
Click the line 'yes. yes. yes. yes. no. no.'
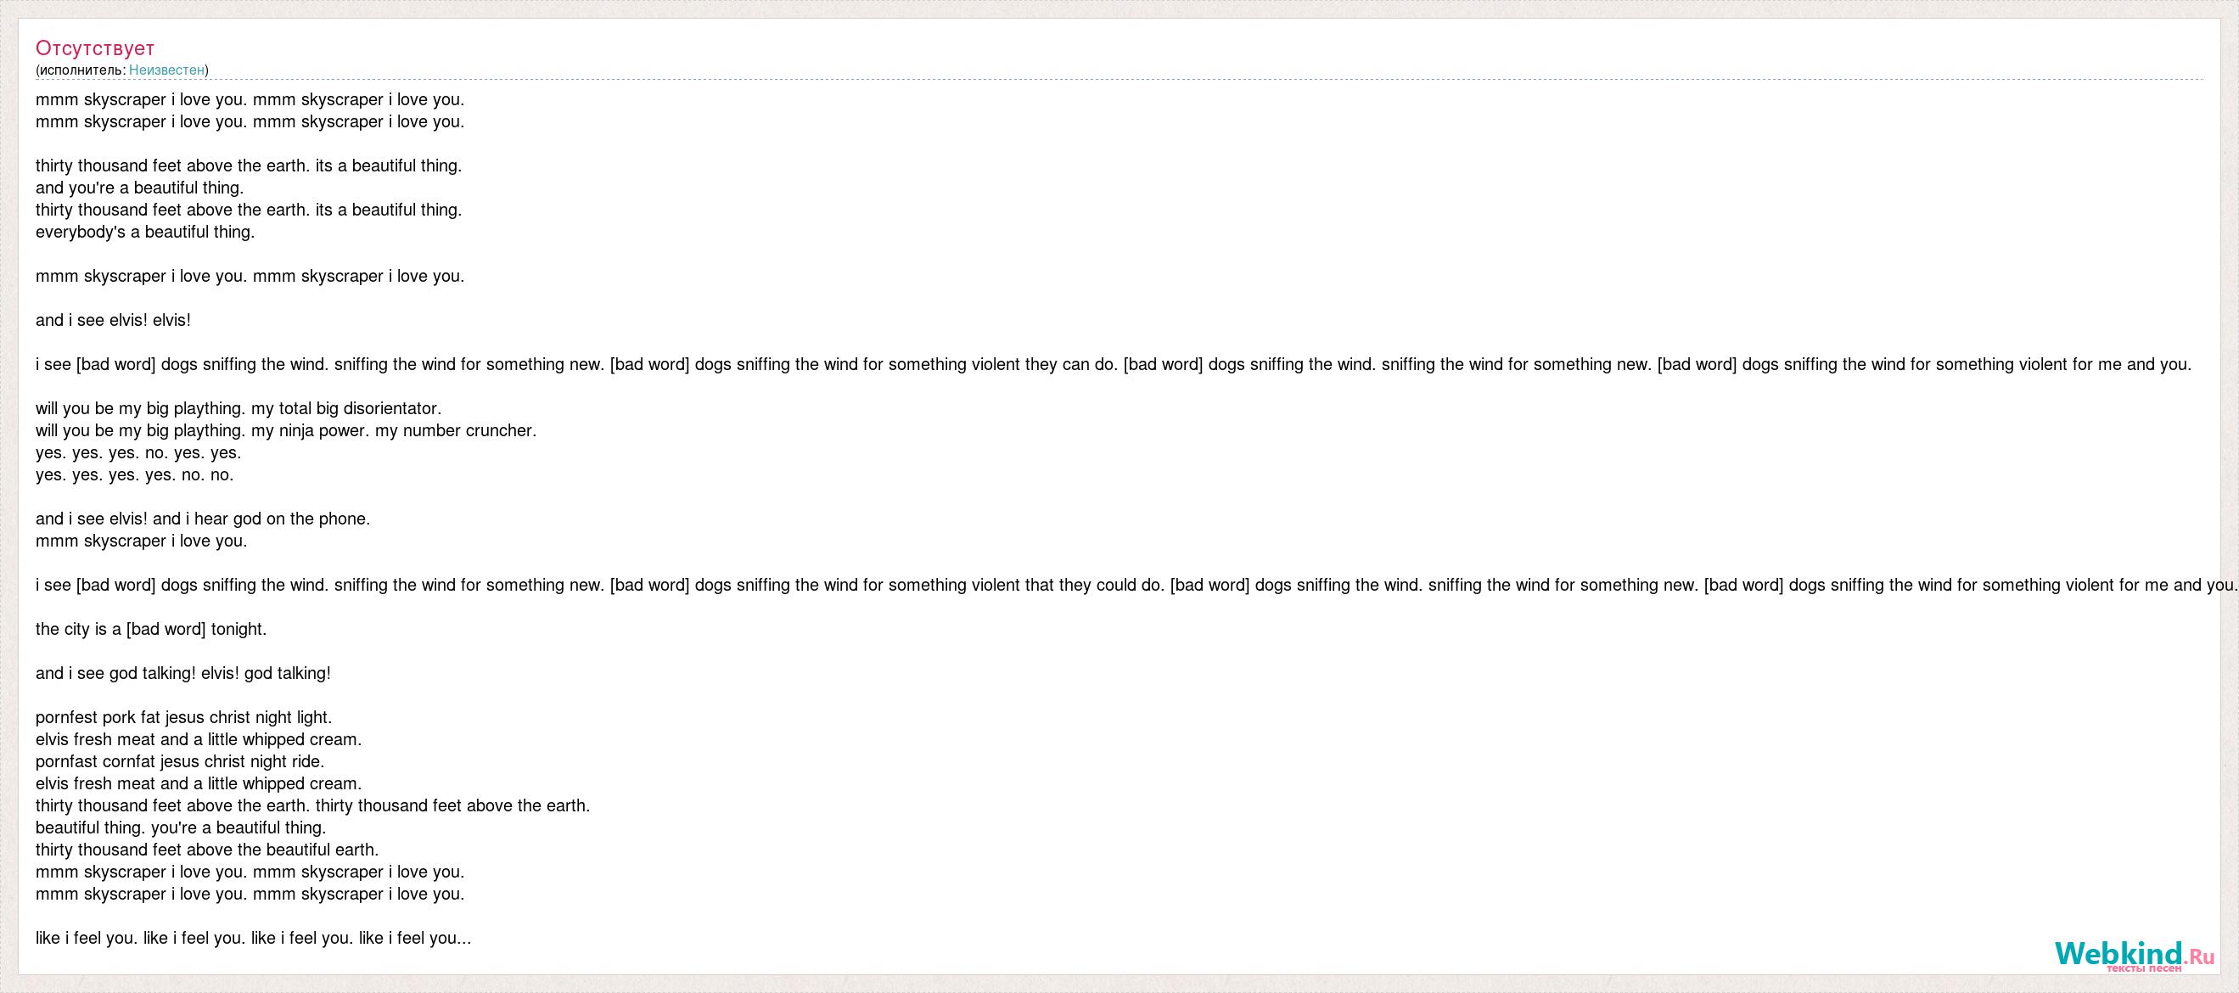pos(135,475)
